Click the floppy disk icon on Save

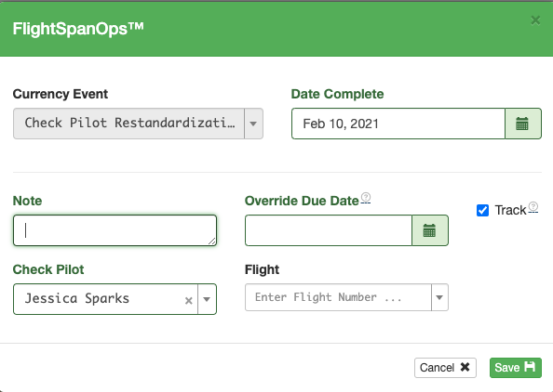(529, 367)
